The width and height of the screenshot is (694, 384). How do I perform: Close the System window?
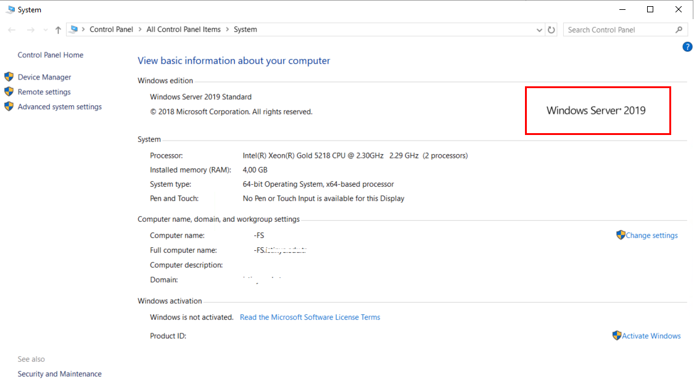679,9
